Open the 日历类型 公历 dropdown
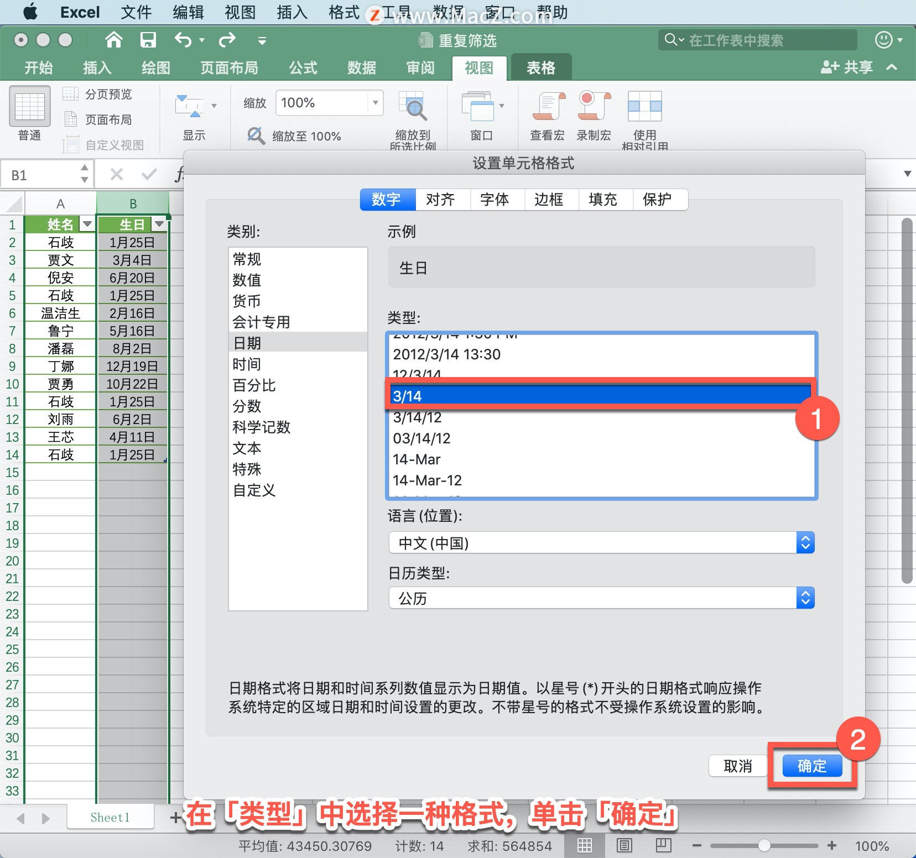 tap(602, 598)
